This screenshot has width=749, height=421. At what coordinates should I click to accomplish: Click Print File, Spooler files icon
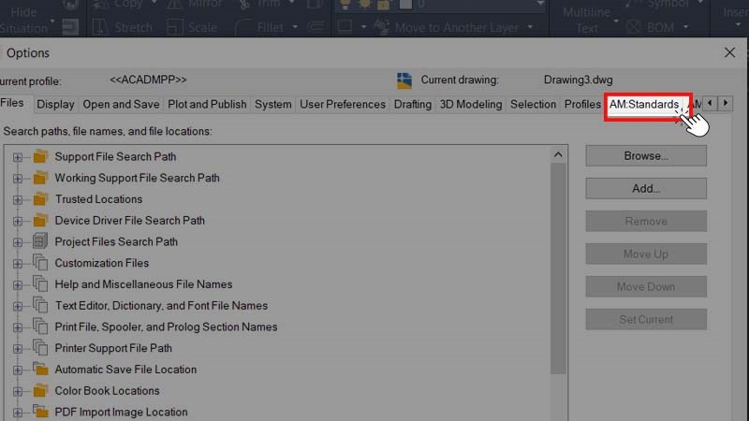click(40, 327)
